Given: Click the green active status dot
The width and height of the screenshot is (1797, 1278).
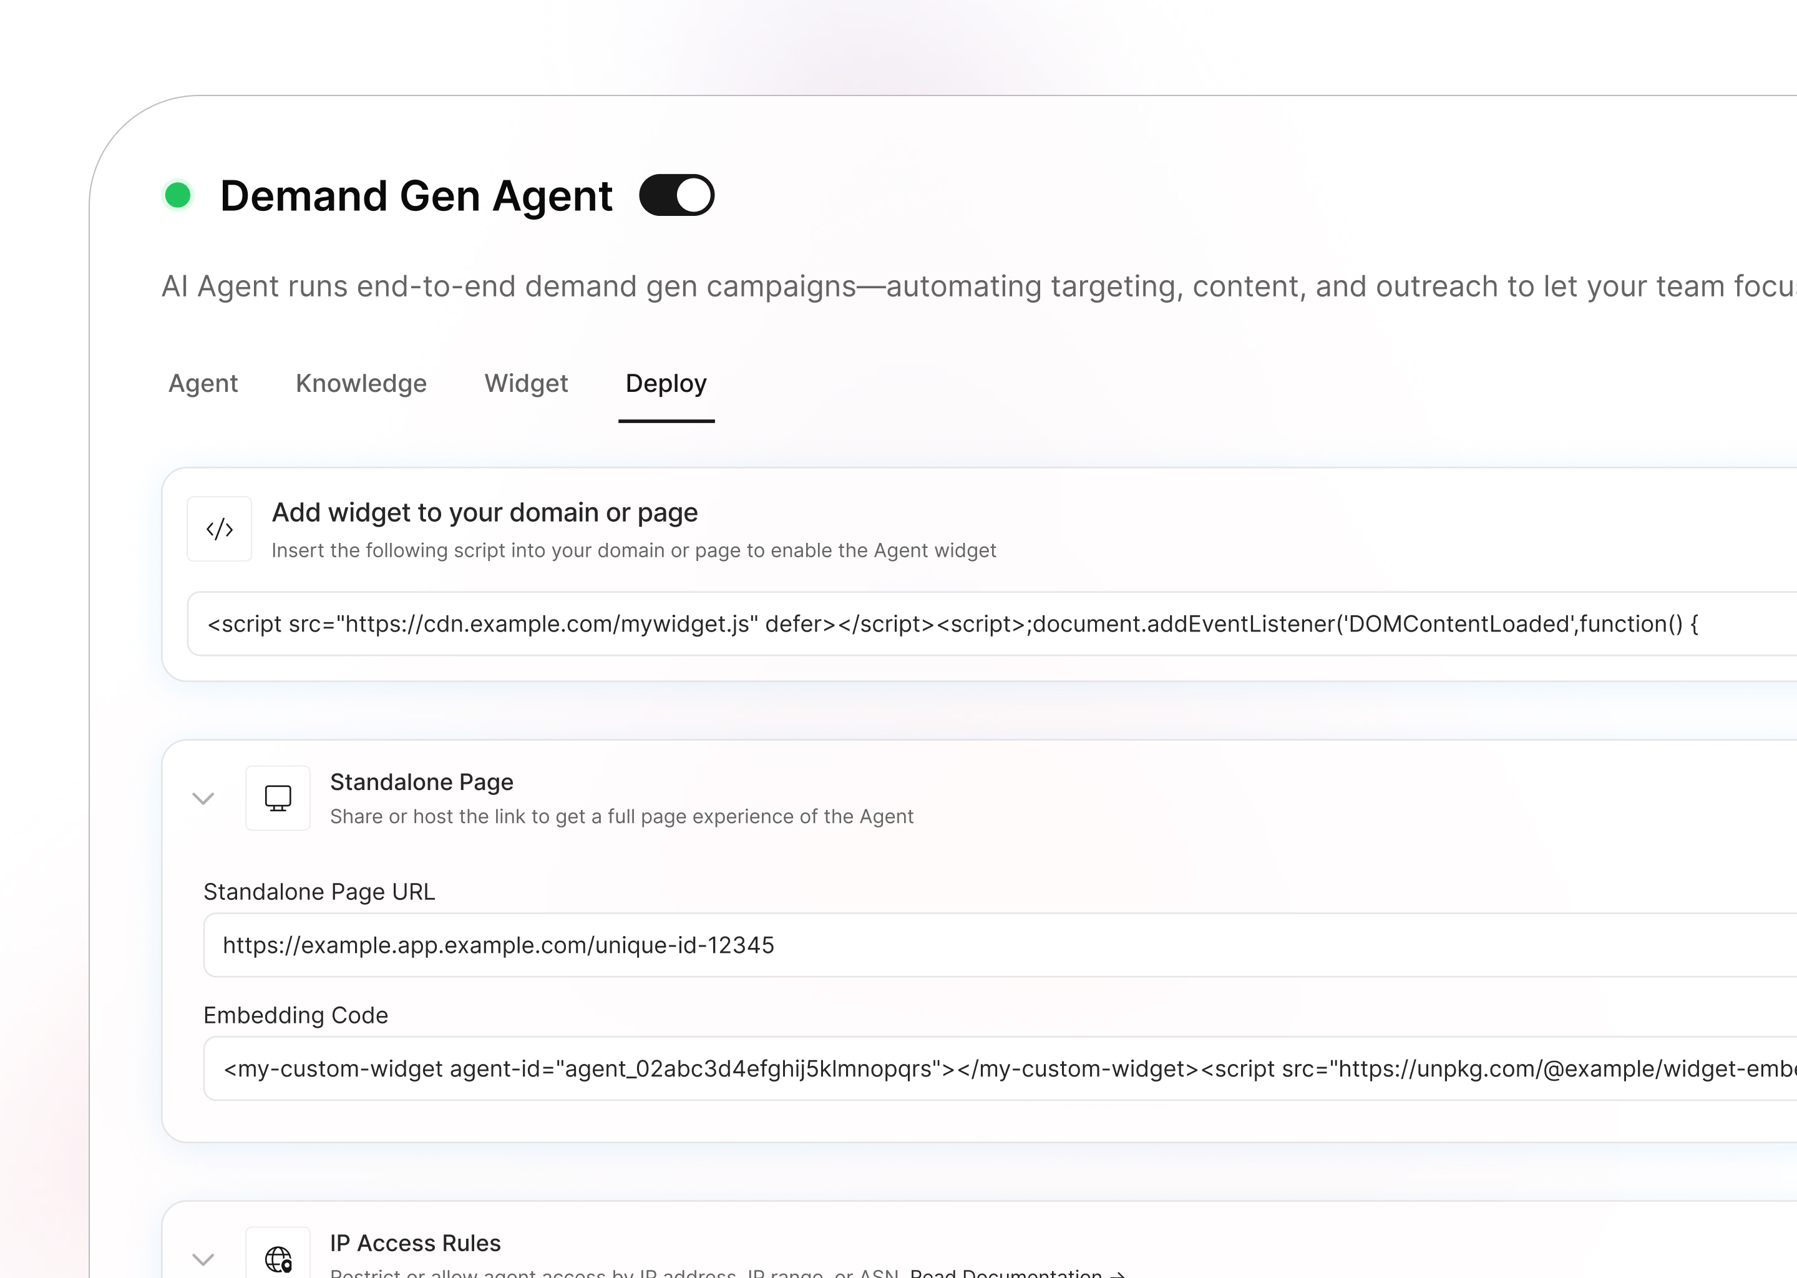Looking at the screenshot, I should point(178,195).
